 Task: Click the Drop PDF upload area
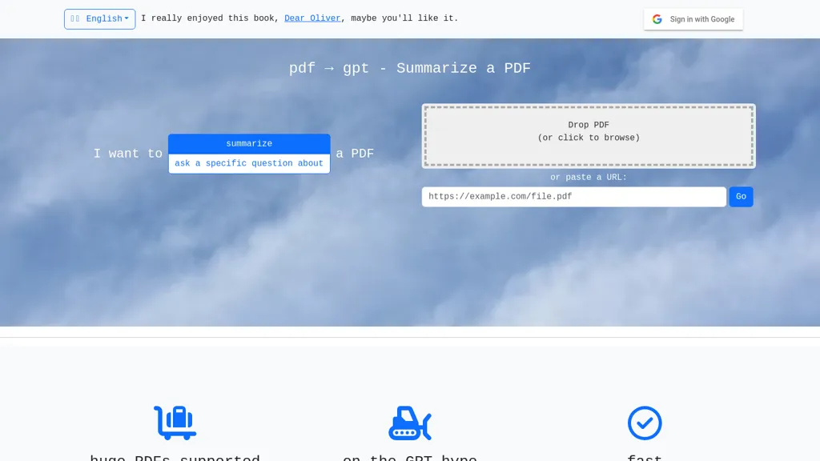pos(589,135)
